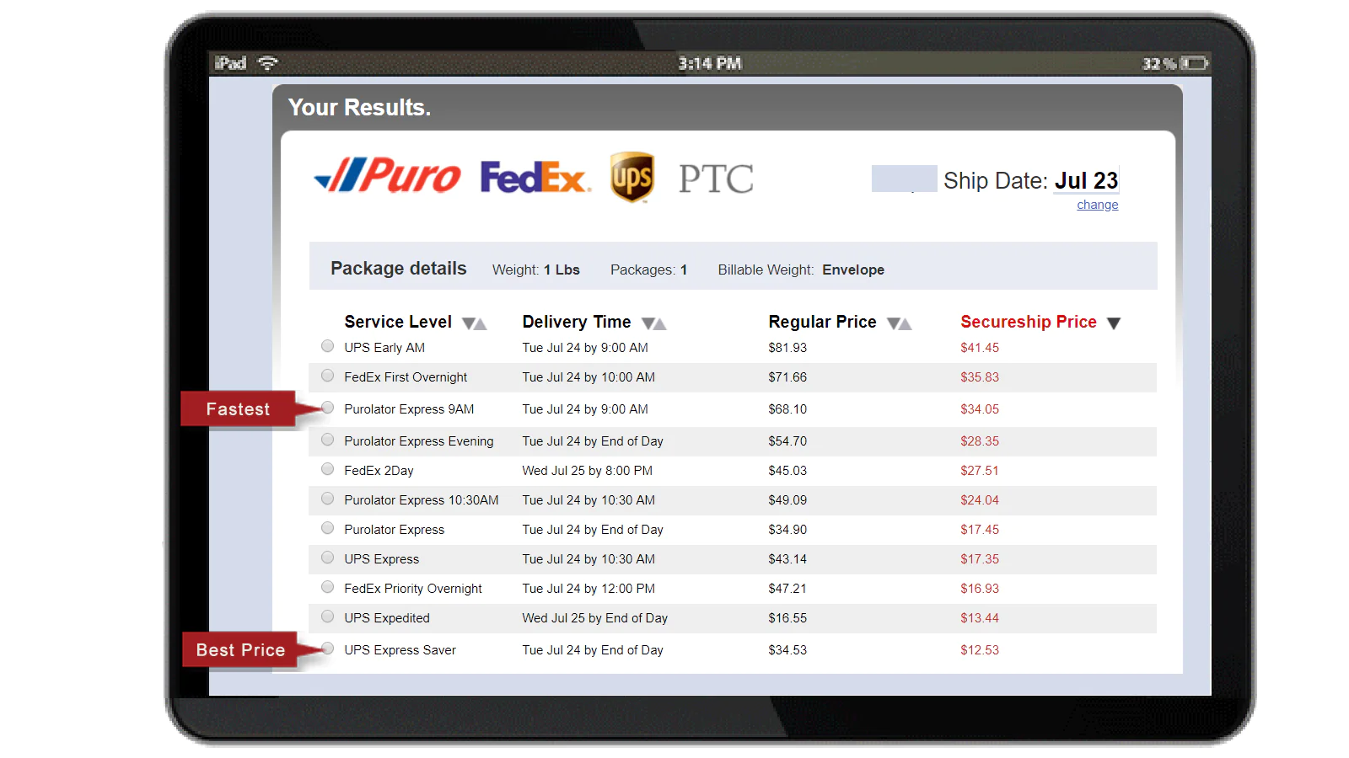Choose Purolator Express Evening option
The image size is (1349, 758).
(327, 440)
